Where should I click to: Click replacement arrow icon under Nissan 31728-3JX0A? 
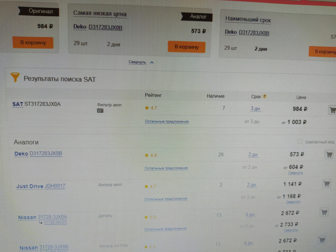click(41, 223)
